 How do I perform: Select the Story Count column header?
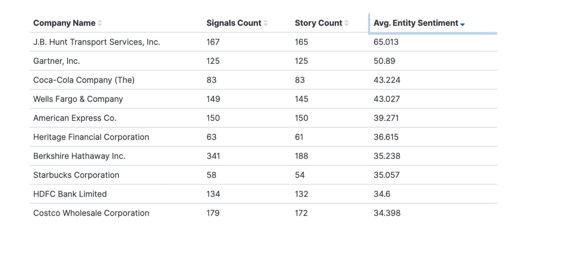tap(318, 23)
